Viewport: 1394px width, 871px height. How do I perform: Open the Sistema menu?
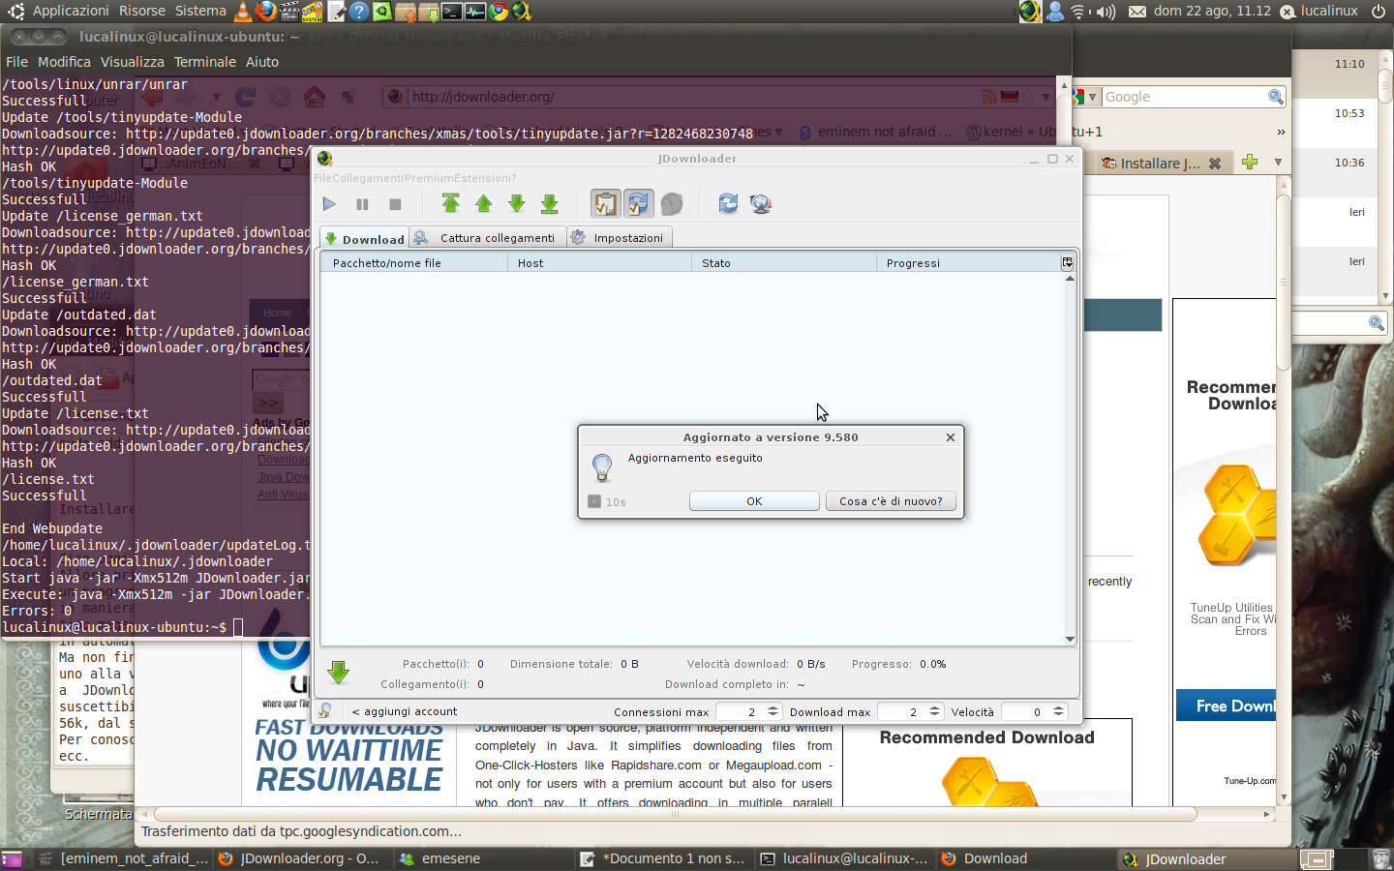[x=200, y=11]
